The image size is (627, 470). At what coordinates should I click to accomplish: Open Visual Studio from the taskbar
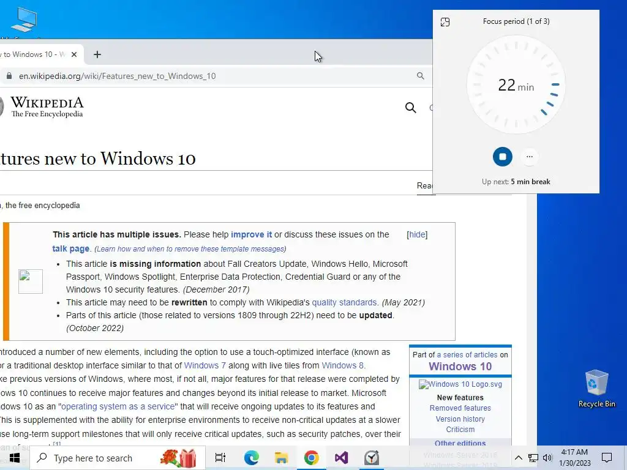(x=341, y=458)
